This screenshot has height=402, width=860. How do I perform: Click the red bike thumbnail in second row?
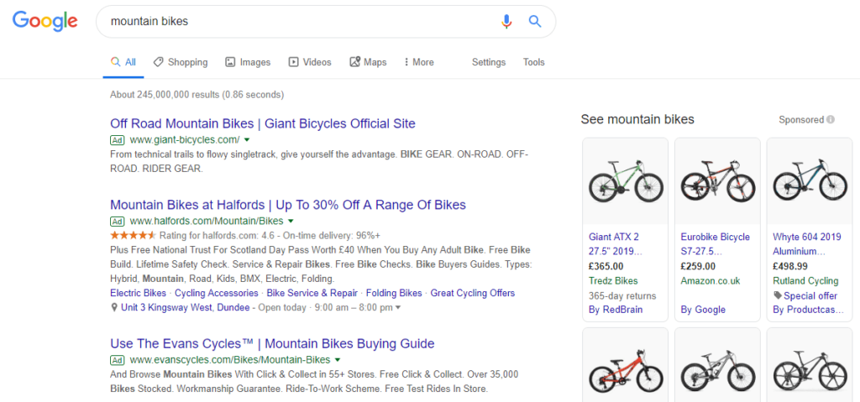[x=625, y=369]
